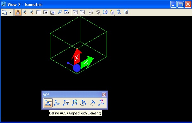This screenshot has height=123, width=192.
Task: Close the ACS toolbox
Action: coord(104,95)
